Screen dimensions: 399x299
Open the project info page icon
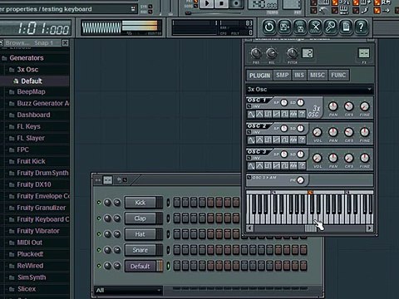point(346,27)
